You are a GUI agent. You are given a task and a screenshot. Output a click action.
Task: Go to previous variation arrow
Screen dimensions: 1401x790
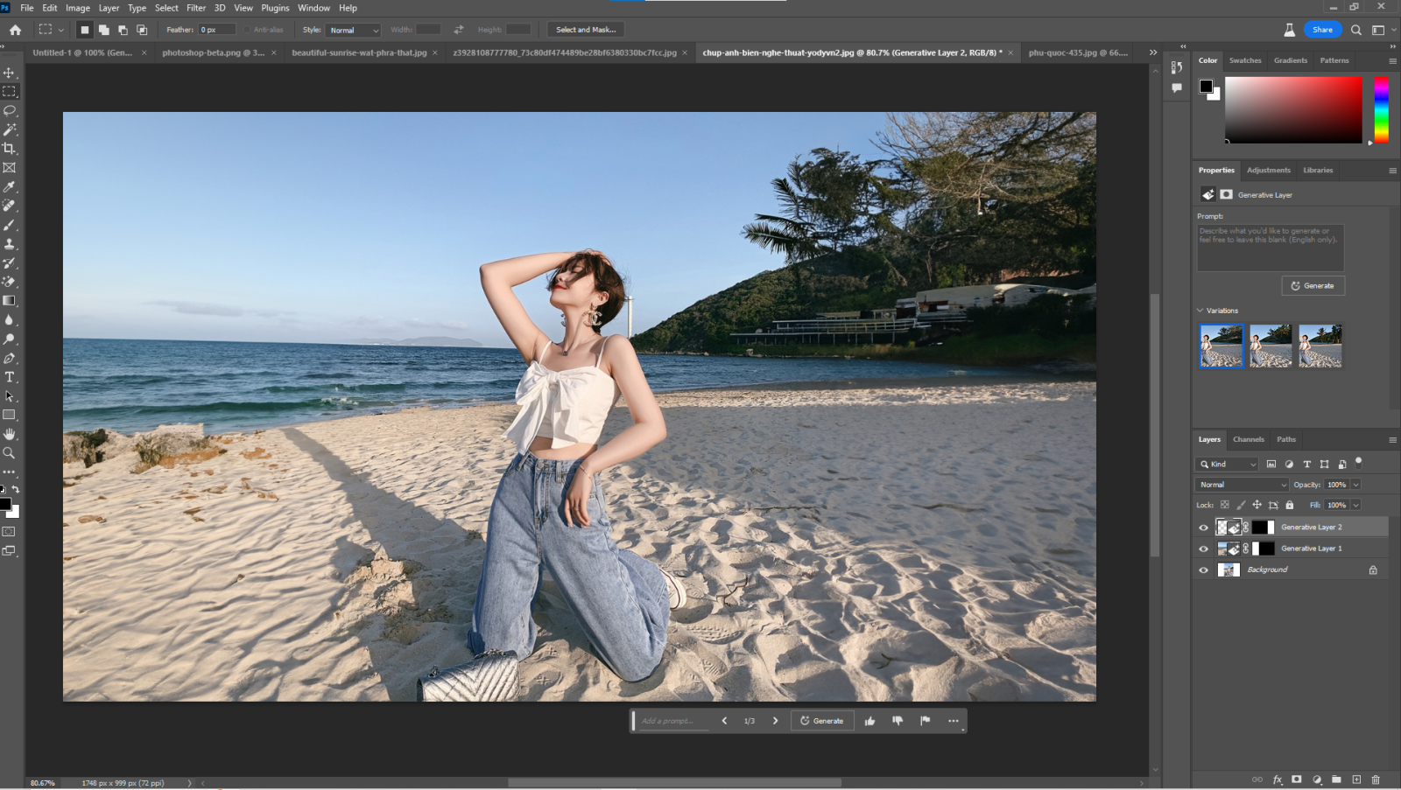[x=724, y=721]
